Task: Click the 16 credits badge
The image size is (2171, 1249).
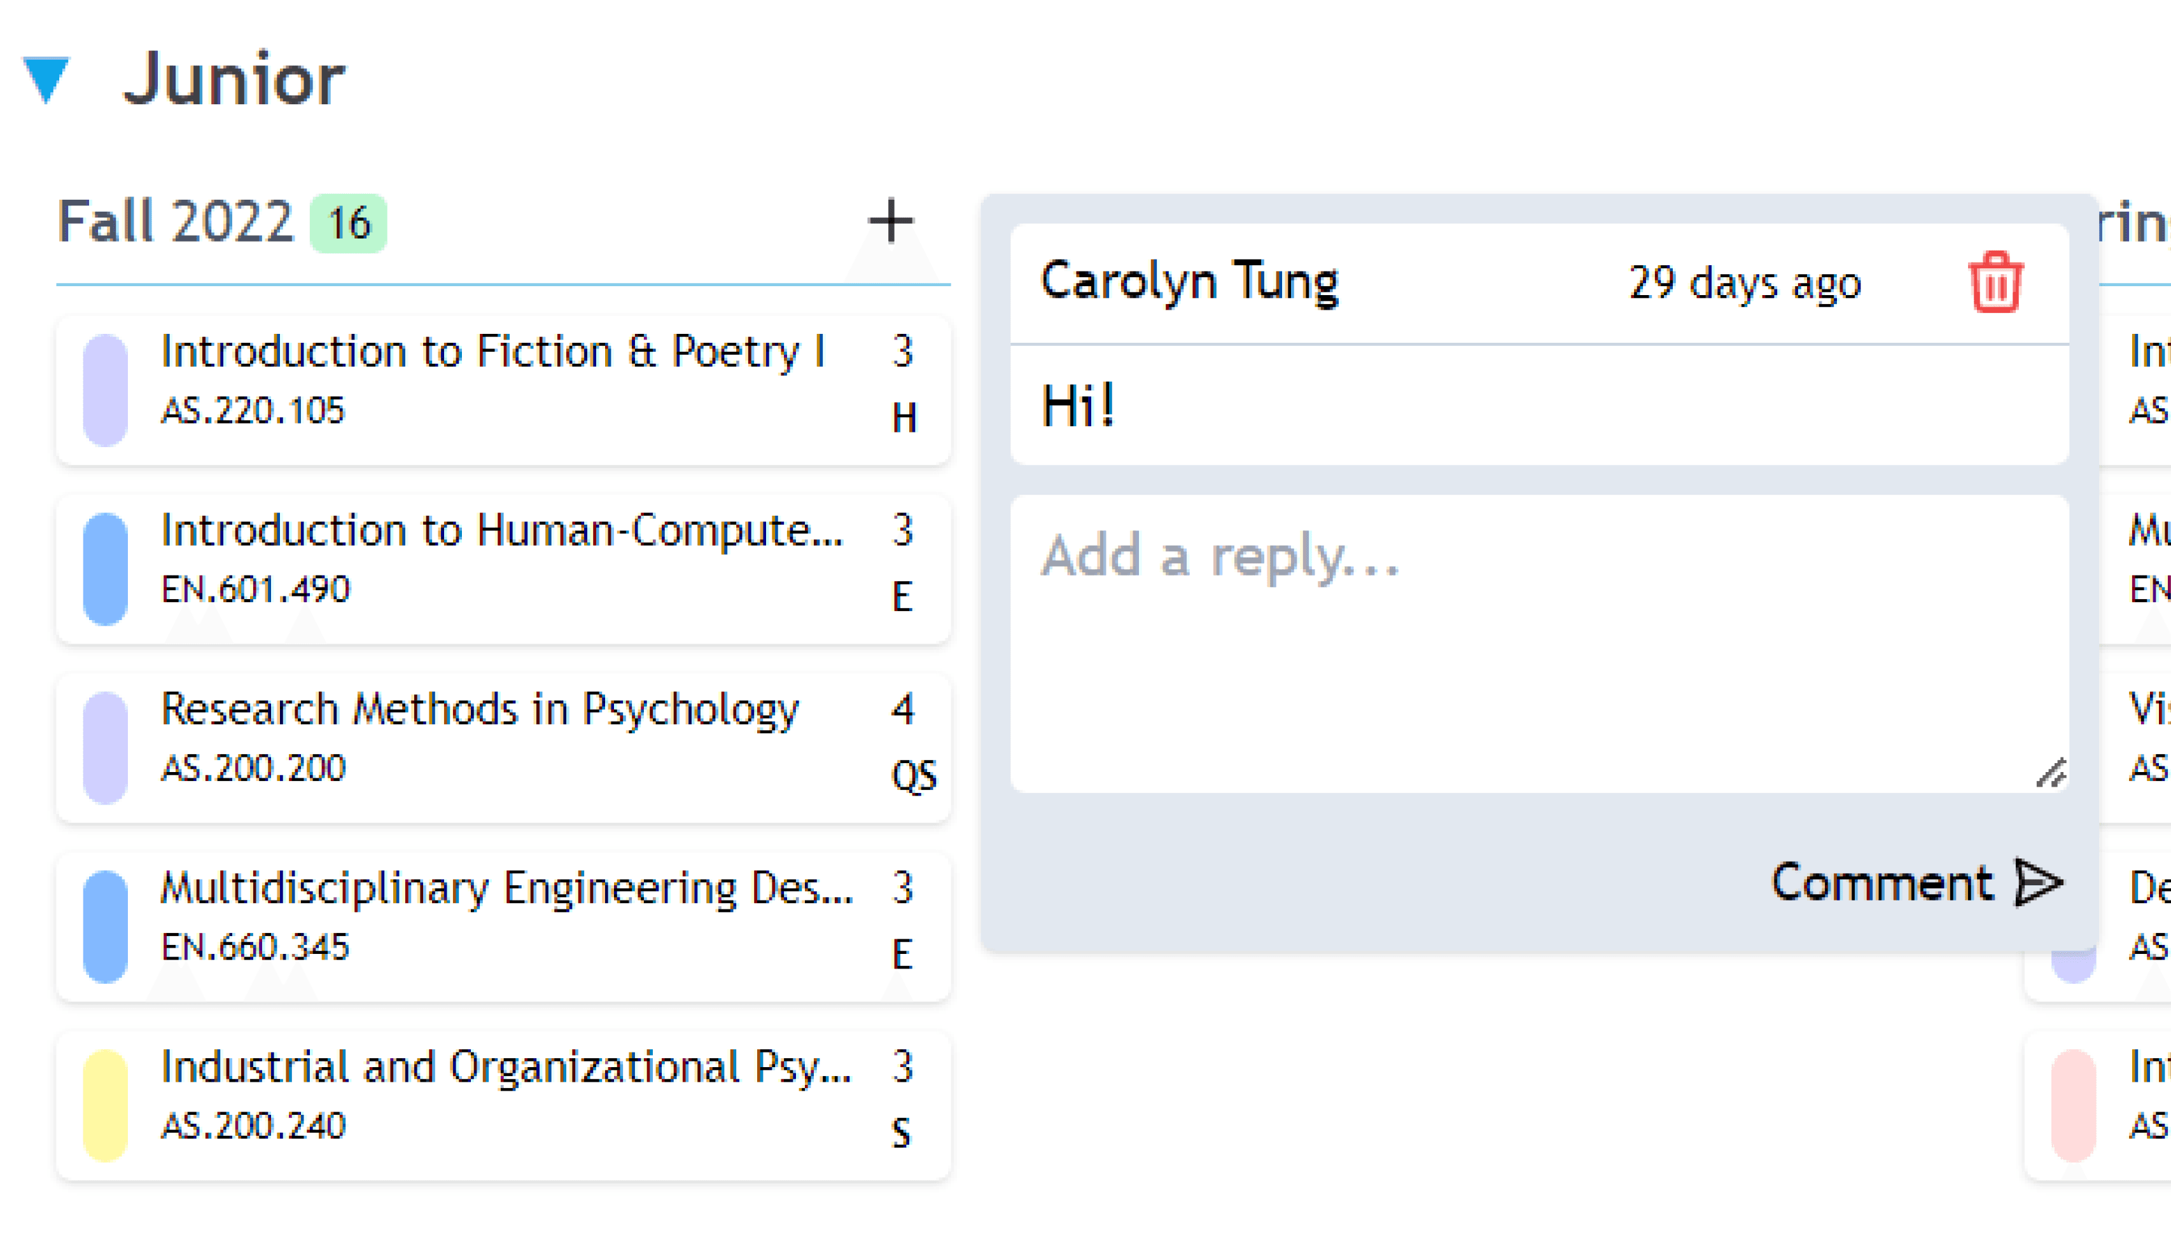Action: [349, 224]
